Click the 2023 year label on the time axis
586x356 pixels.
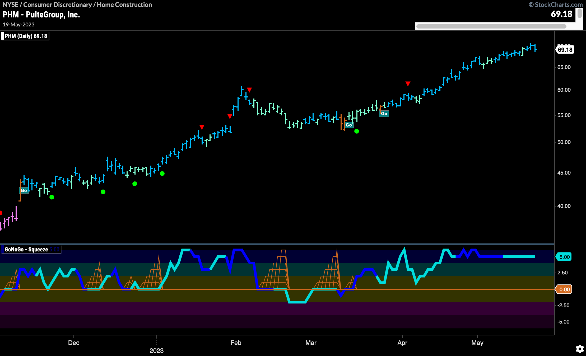click(x=156, y=351)
